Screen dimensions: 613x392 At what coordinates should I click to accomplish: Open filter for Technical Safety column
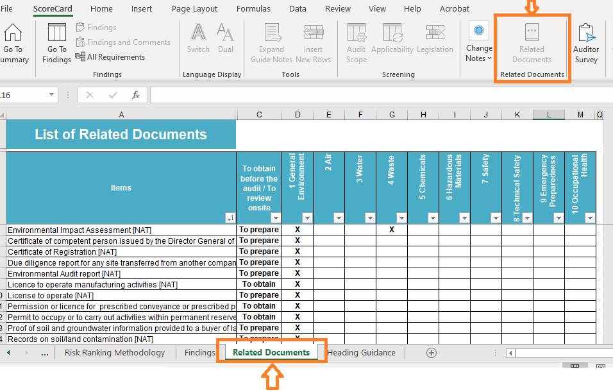click(x=527, y=218)
